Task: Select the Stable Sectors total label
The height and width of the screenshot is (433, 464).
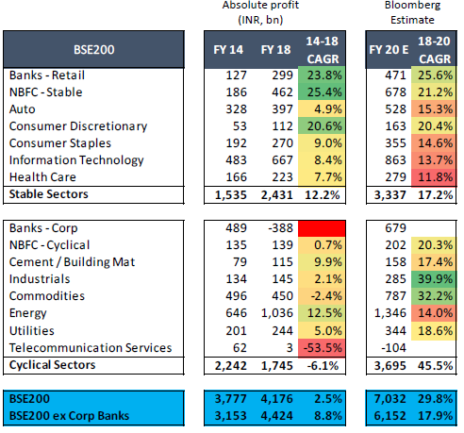Action: click(x=49, y=194)
